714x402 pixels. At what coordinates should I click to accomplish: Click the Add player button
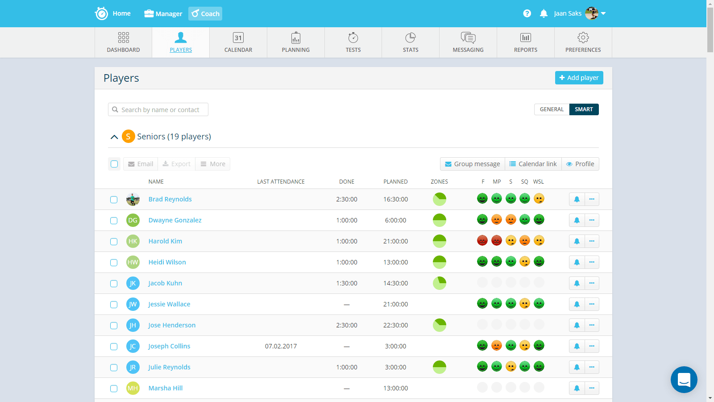(x=579, y=78)
